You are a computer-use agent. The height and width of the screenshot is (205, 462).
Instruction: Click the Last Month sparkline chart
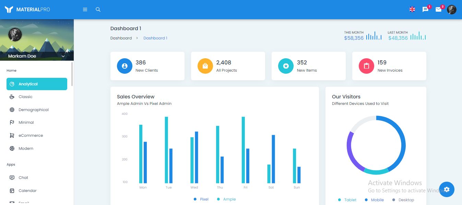click(418, 36)
